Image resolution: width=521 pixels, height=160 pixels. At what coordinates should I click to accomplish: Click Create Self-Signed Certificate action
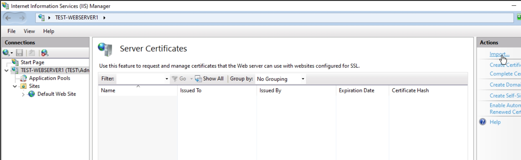[x=505, y=96]
